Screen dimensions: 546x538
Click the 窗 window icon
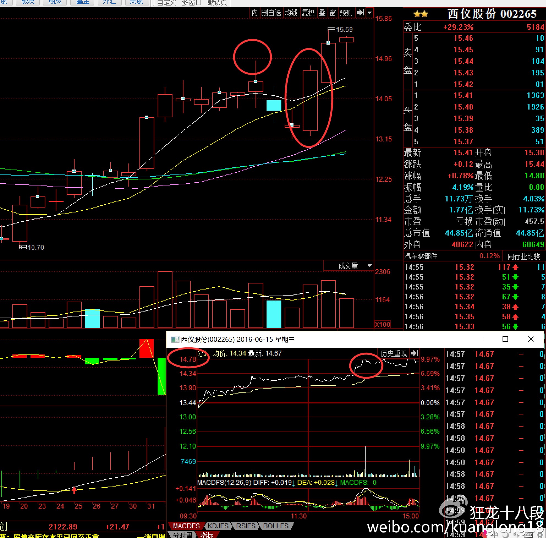click(x=333, y=13)
